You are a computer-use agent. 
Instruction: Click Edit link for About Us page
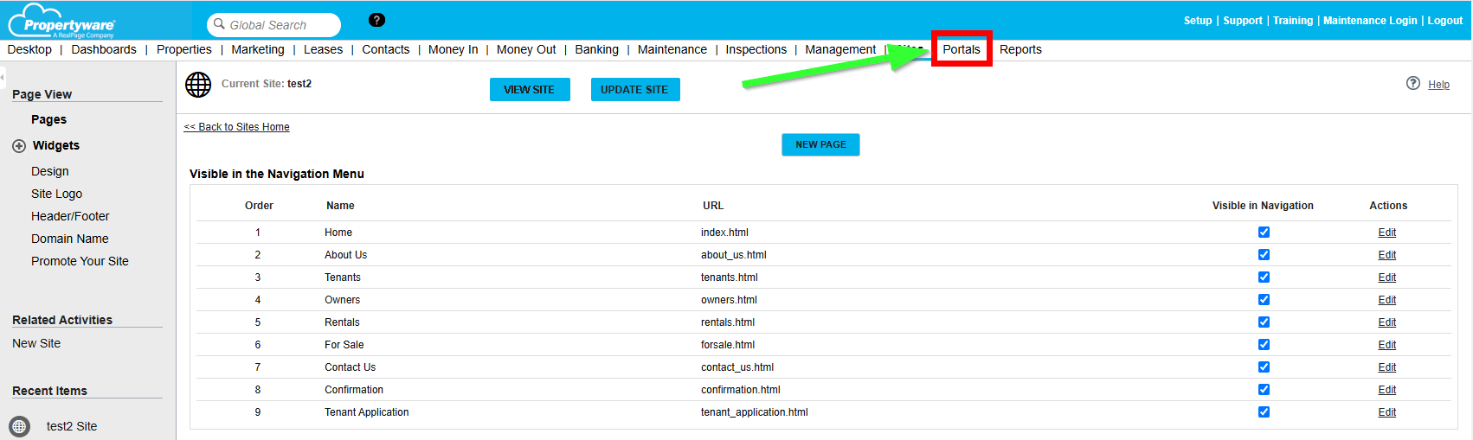click(x=1386, y=255)
